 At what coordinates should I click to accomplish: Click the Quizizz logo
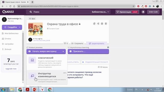[8, 12]
